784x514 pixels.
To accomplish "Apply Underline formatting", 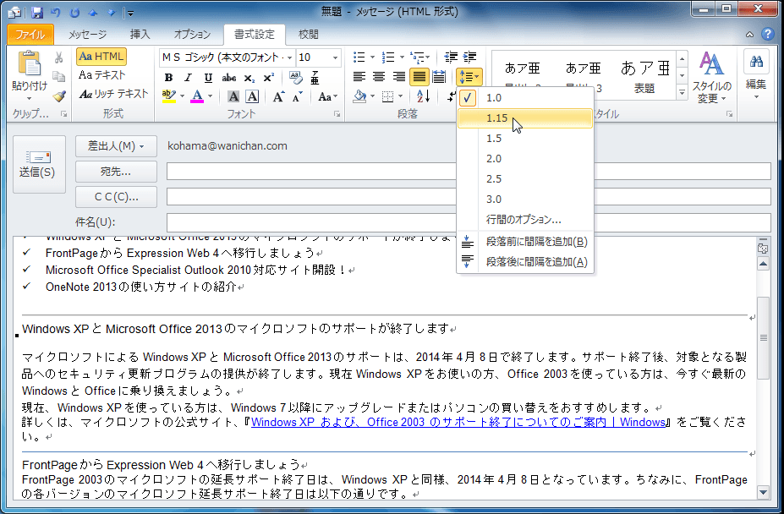I will point(208,78).
